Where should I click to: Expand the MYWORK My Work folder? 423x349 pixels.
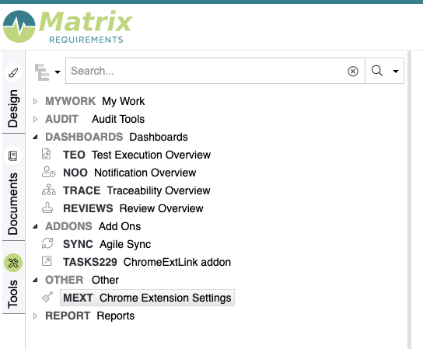pos(35,101)
